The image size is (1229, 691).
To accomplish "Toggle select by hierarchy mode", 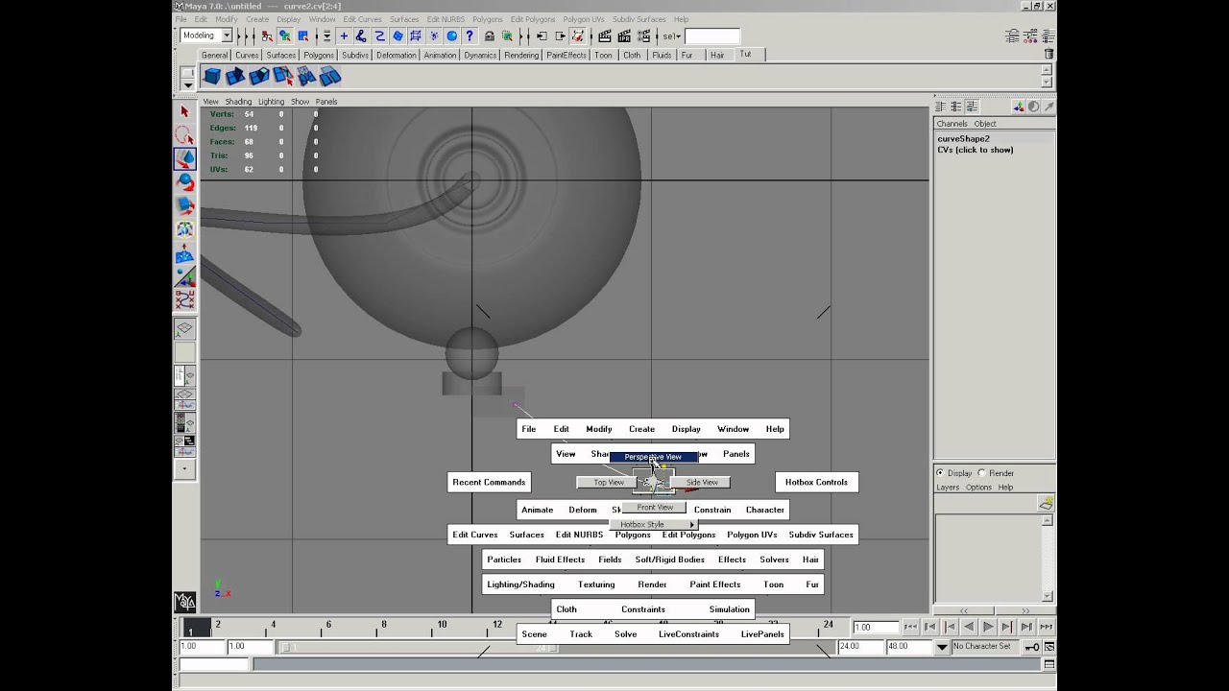I will pos(267,36).
